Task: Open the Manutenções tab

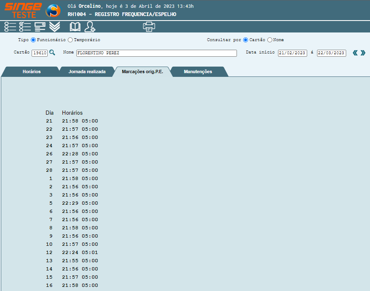Action: (x=198, y=72)
